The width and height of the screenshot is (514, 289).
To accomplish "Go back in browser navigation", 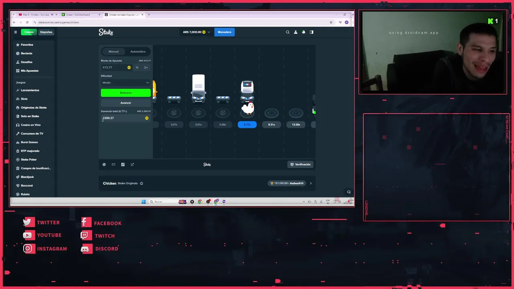I will (15, 22).
